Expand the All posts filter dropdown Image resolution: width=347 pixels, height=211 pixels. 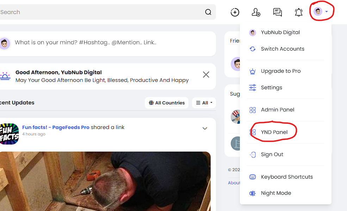[204, 103]
